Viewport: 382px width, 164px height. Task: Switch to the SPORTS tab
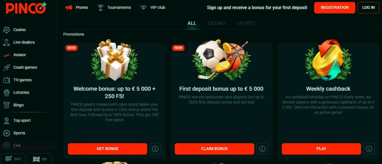point(246,23)
